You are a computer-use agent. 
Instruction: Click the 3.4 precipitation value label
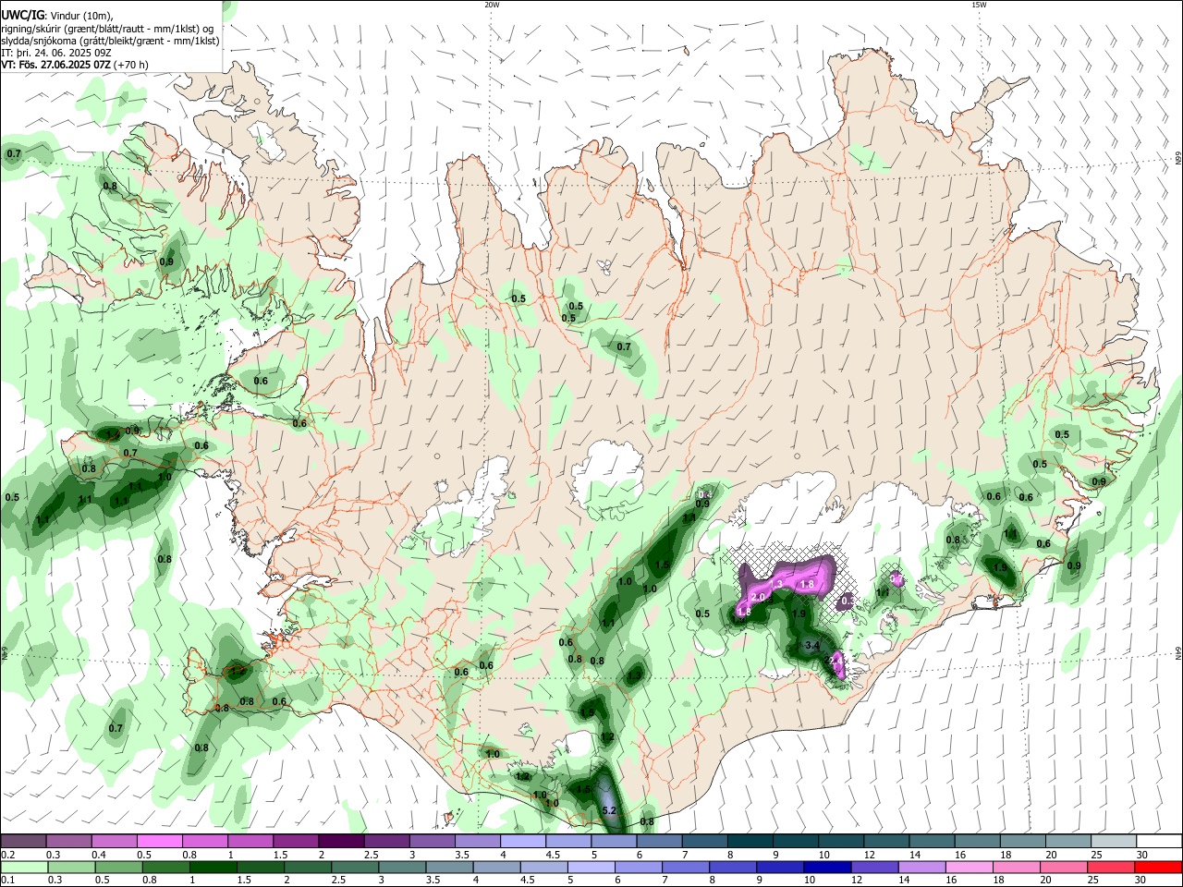pyautogui.click(x=812, y=645)
